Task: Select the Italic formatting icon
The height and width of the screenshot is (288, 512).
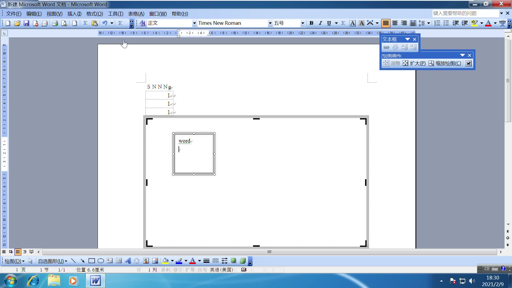Action: pyautogui.click(x=320, y=23)
